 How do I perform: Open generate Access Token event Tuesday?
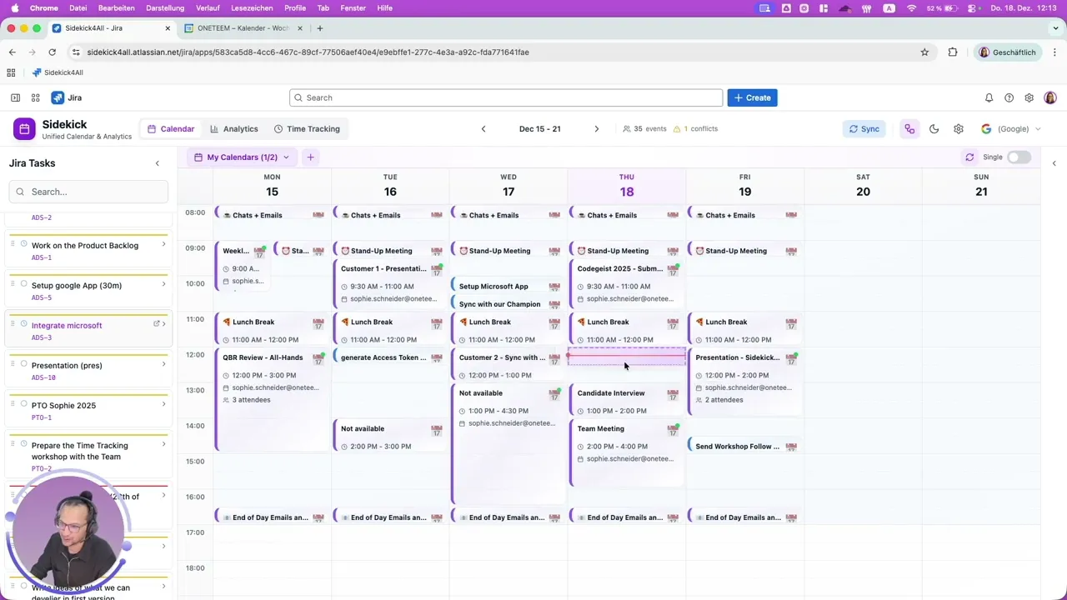390,357
